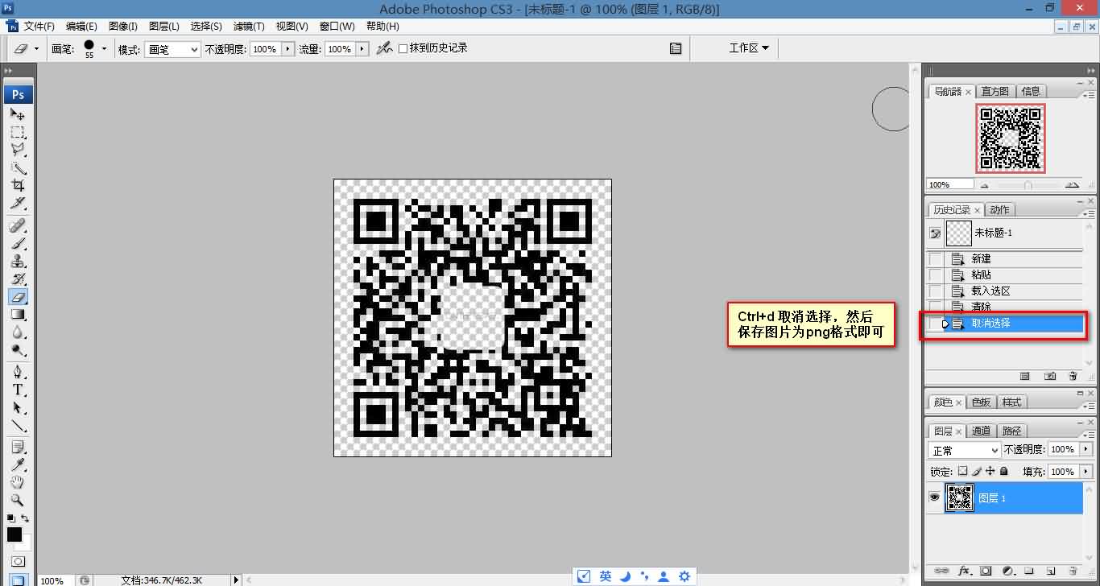
Task: Open layer blend mode dropdown 正常
Action: [x=964, y=450]
